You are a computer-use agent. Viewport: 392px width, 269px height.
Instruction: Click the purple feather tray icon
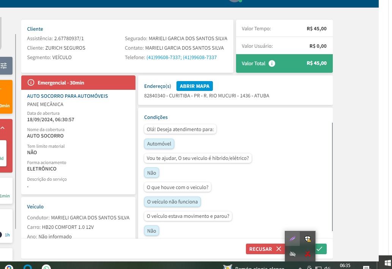point(293,239)
